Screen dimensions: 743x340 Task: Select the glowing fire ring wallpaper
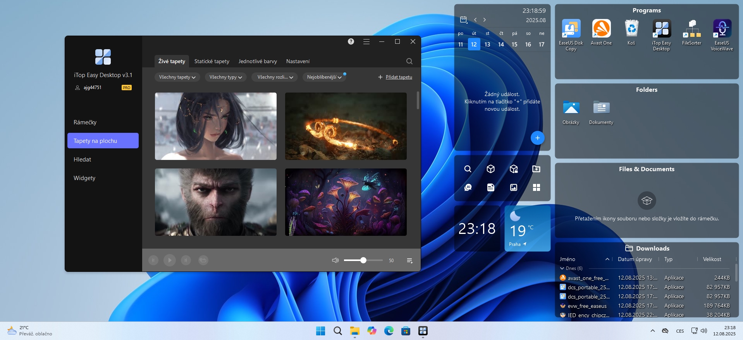[346, 126]
